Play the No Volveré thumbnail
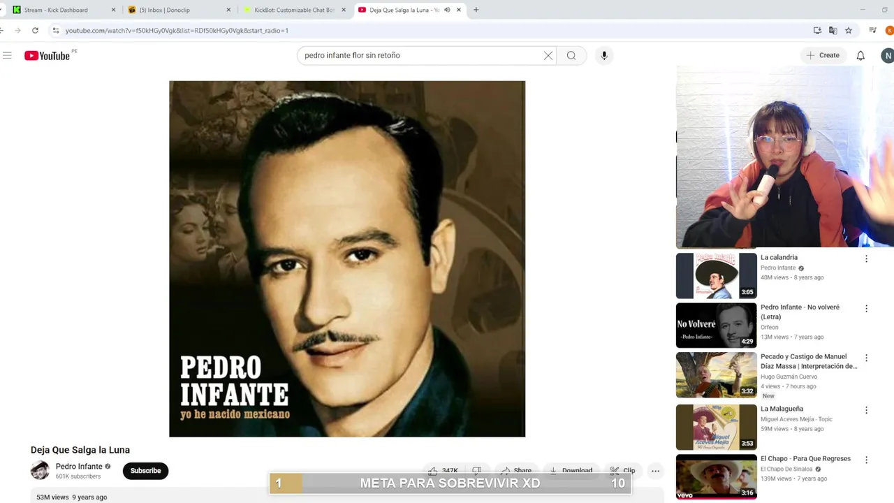Image resolution: width=894 pixels, height=503 pixels. point(717,325)
